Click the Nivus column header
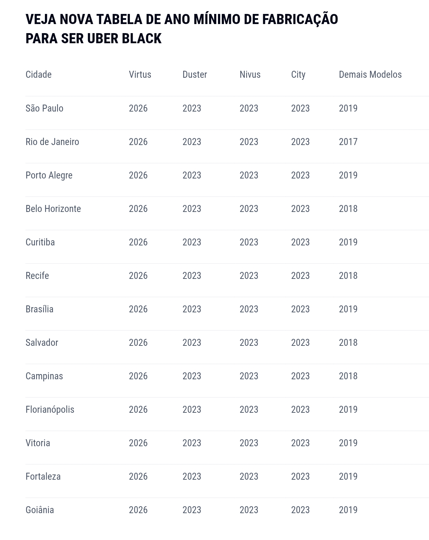This screenshot has width=429, height=540. [x=250, y=75]
